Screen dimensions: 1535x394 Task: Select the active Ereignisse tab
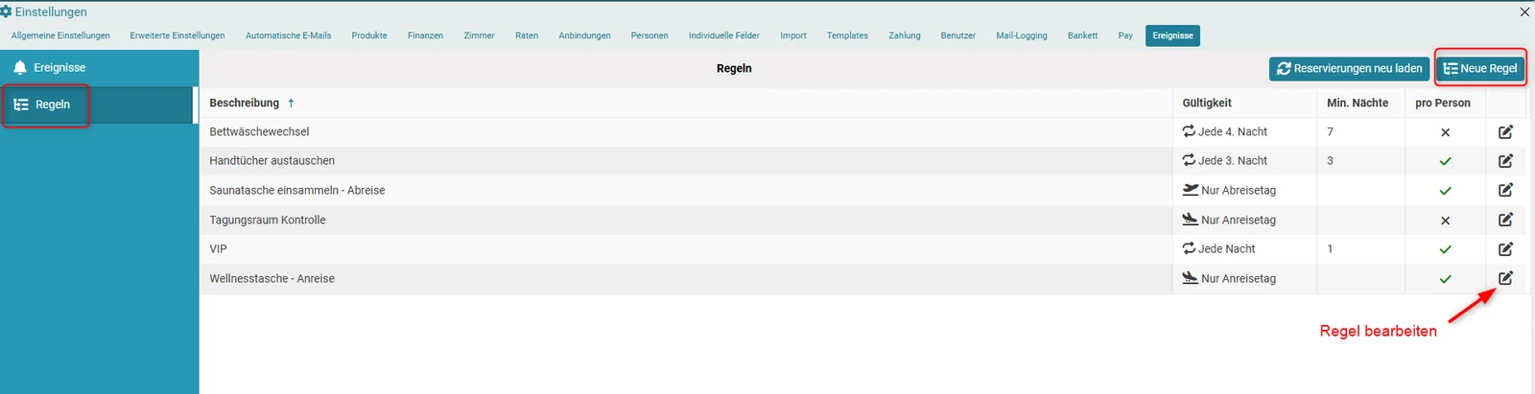[x=1172, y=35]
